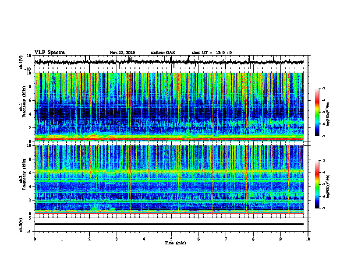Click the 'VLF Spectra' title text
347x268 pixels.
(50, 53)
